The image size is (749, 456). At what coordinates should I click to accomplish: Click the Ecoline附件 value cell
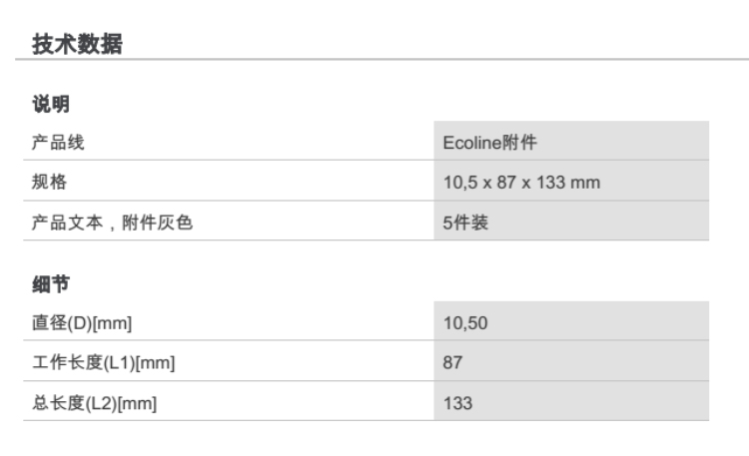(x=489, y=143)
